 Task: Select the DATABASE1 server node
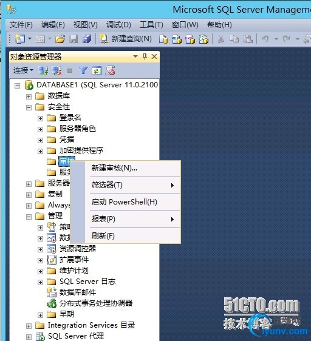(x=97, y=85)
